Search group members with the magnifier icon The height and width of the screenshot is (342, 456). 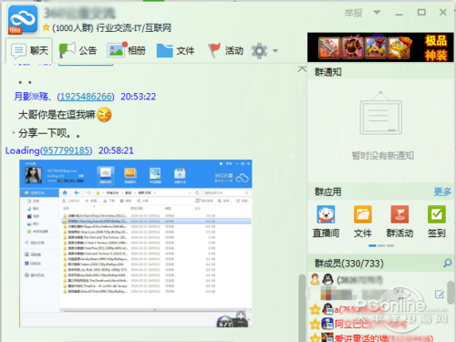(x=447, y=263)
